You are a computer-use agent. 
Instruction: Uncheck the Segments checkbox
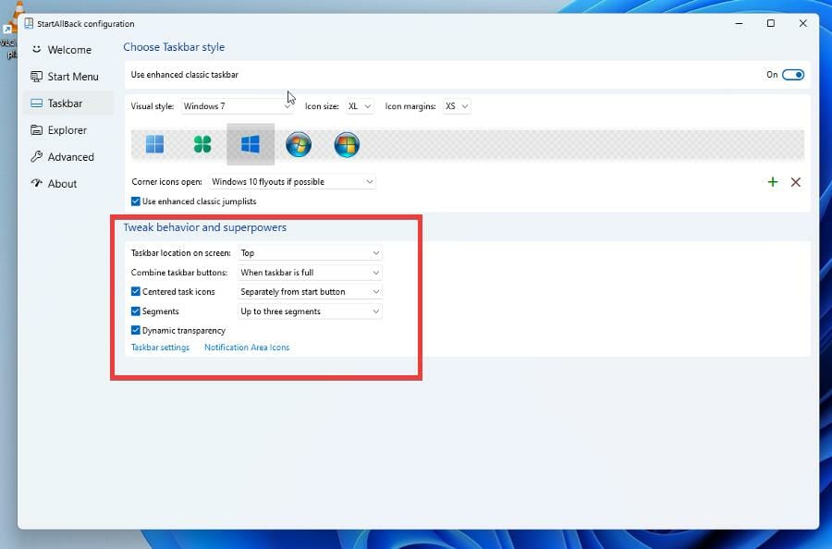[135, 311]
